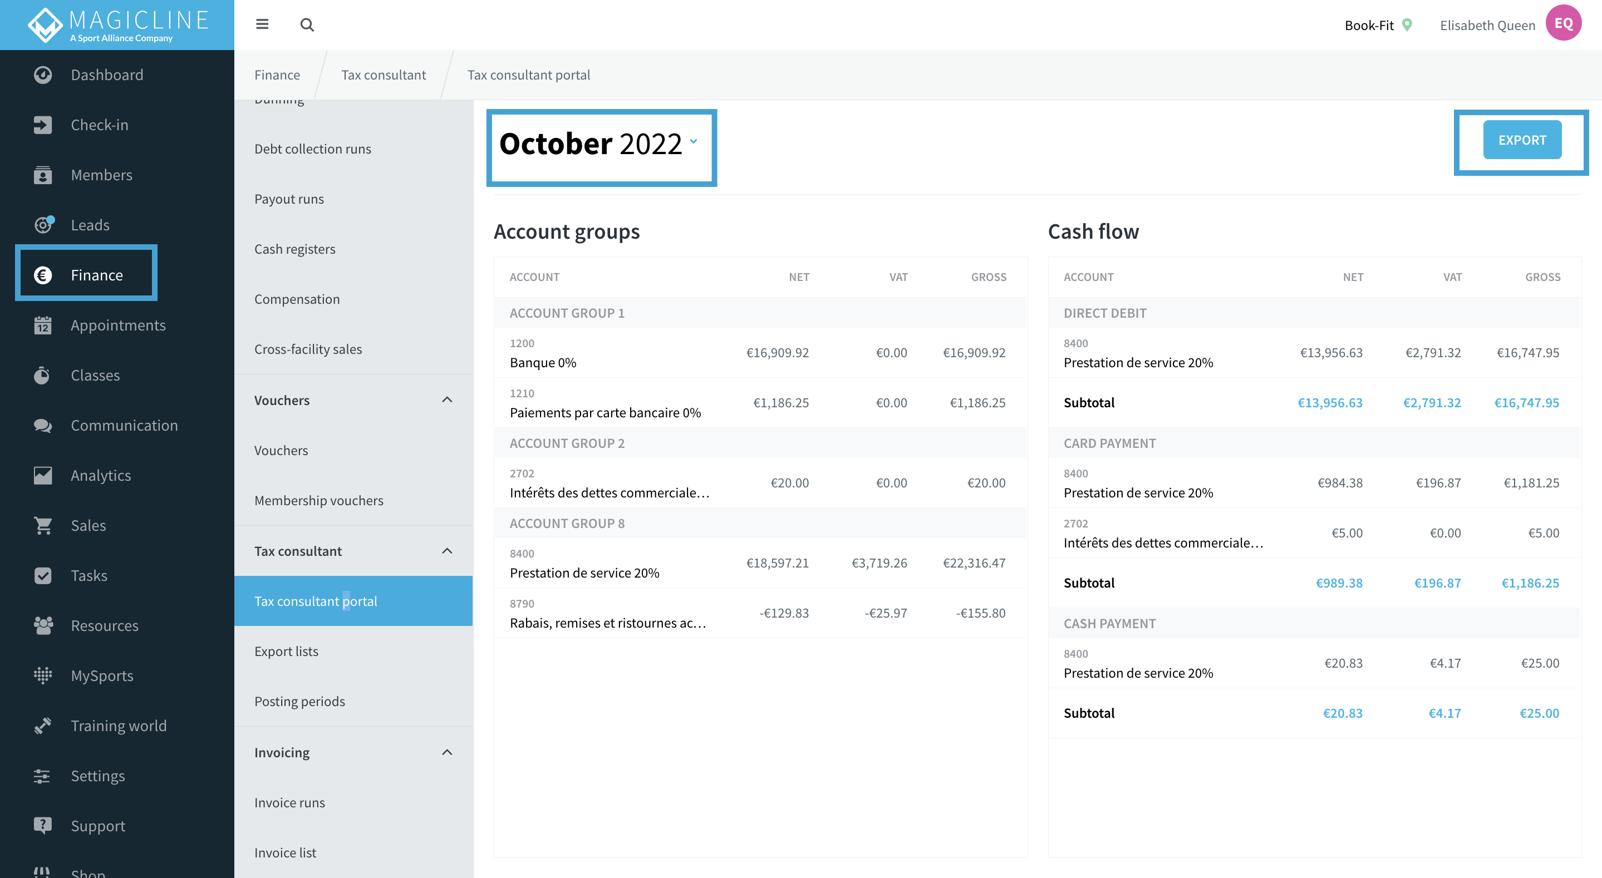Click Card Payment subtotal €1,186.25
Screen dimensions: 1602x878
tap(1530, 583)
